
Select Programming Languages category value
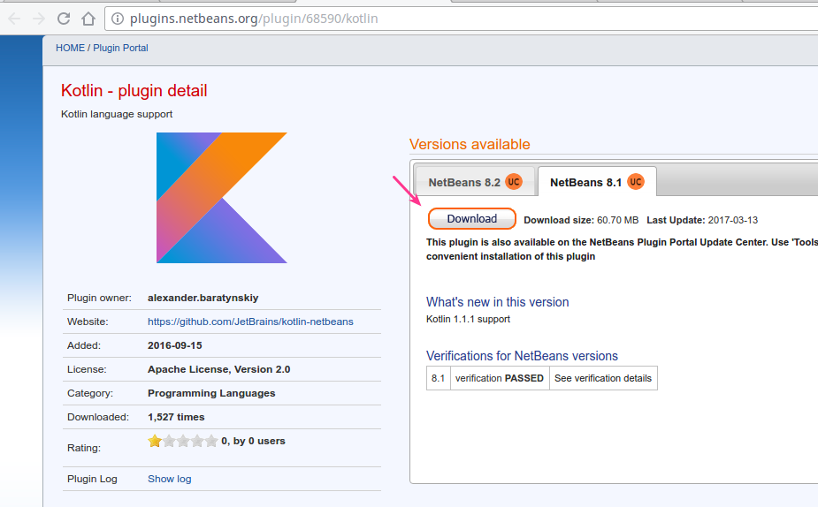pos(211,393)
